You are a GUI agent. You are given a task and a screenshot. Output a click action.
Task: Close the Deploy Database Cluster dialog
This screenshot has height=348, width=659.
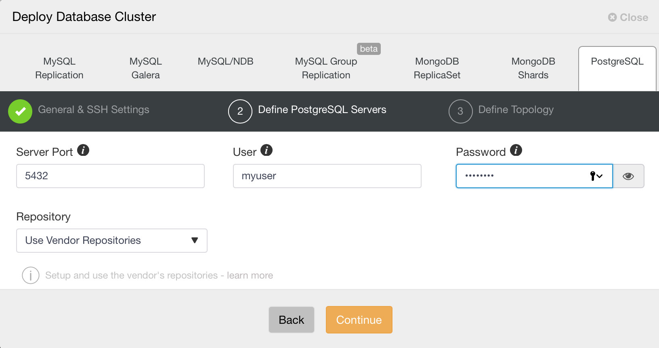(628, 17)
